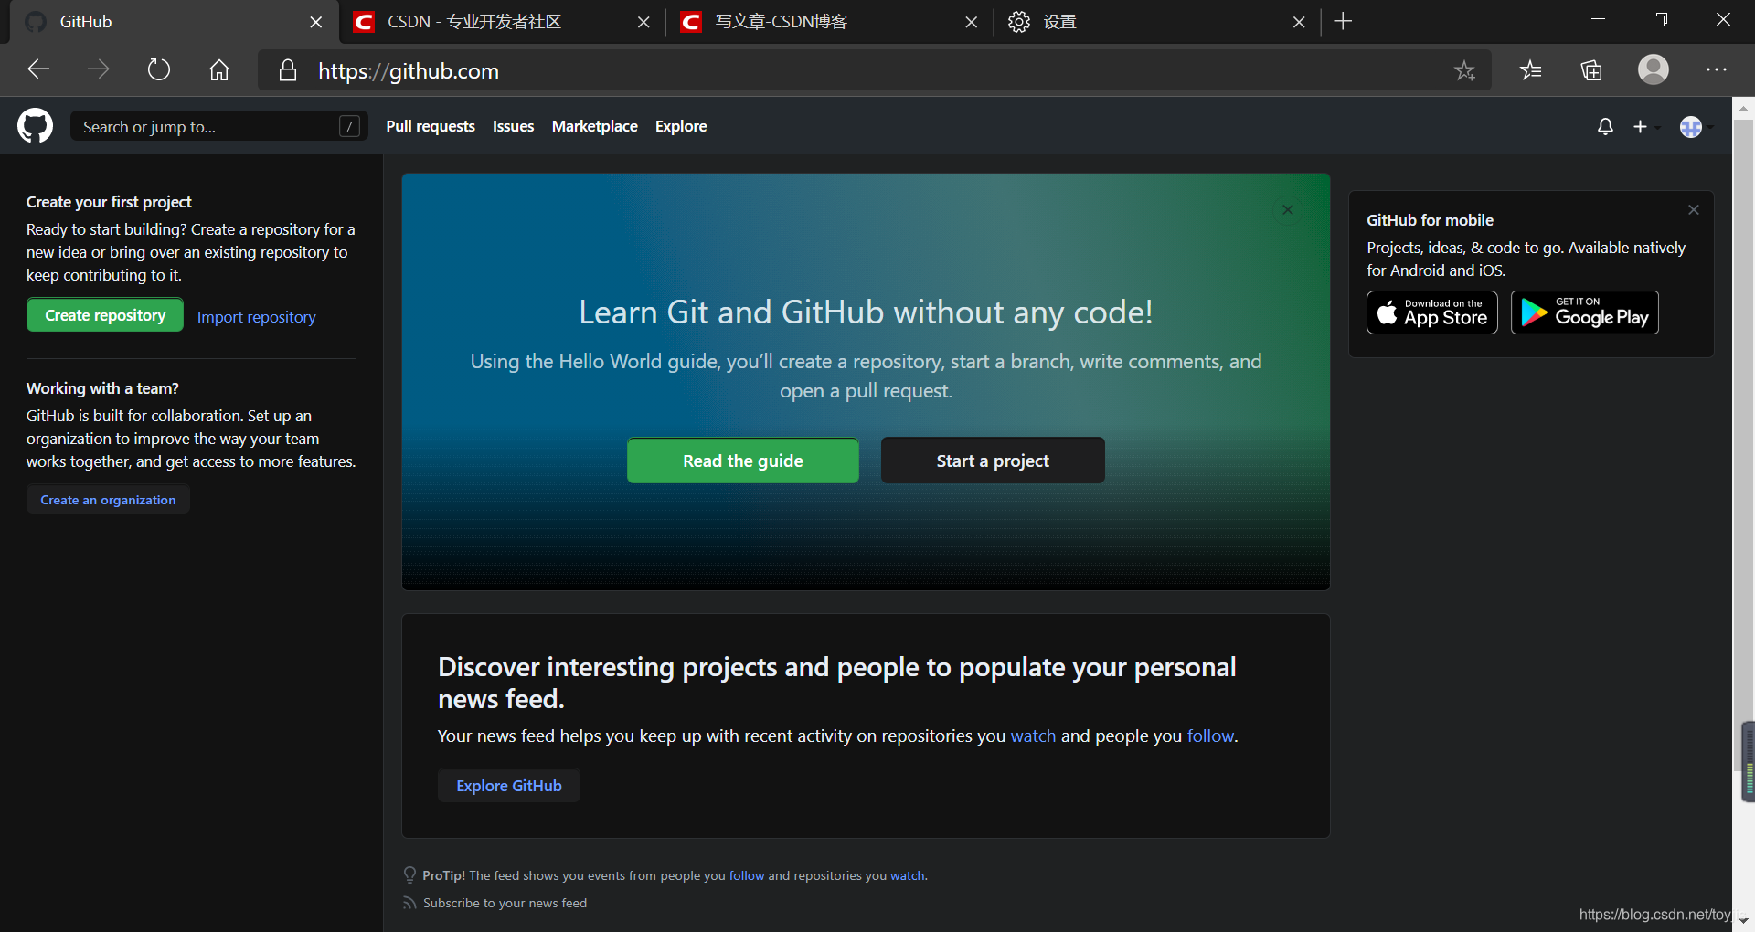1755x932 pixels.
Task: Add page to favorites star
Action: point(1464,70)
